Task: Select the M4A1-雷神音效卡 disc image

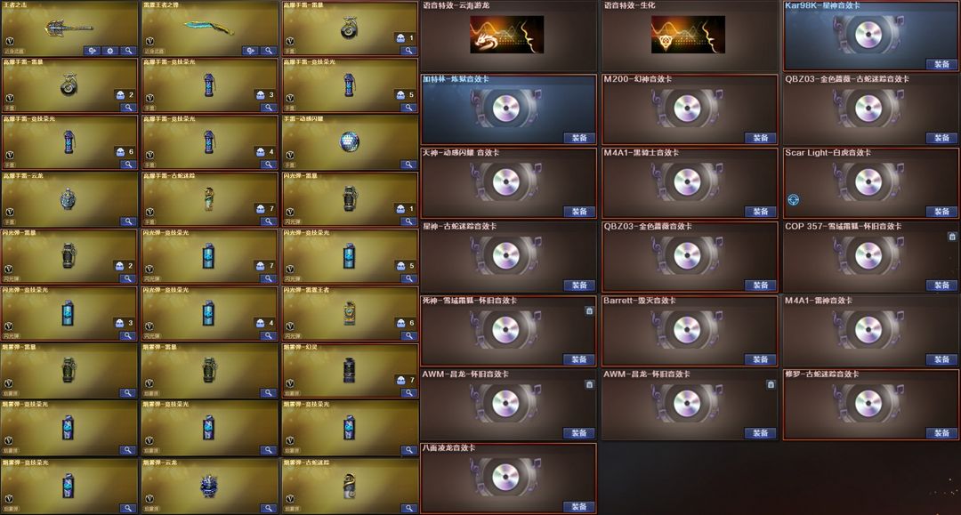Action: tap(868, 329)
